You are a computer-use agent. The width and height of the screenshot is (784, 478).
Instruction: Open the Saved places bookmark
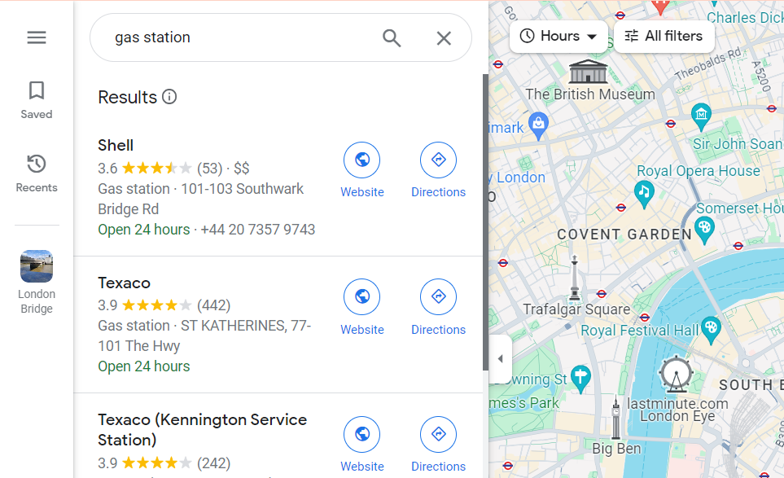click(x=37, y=100)
